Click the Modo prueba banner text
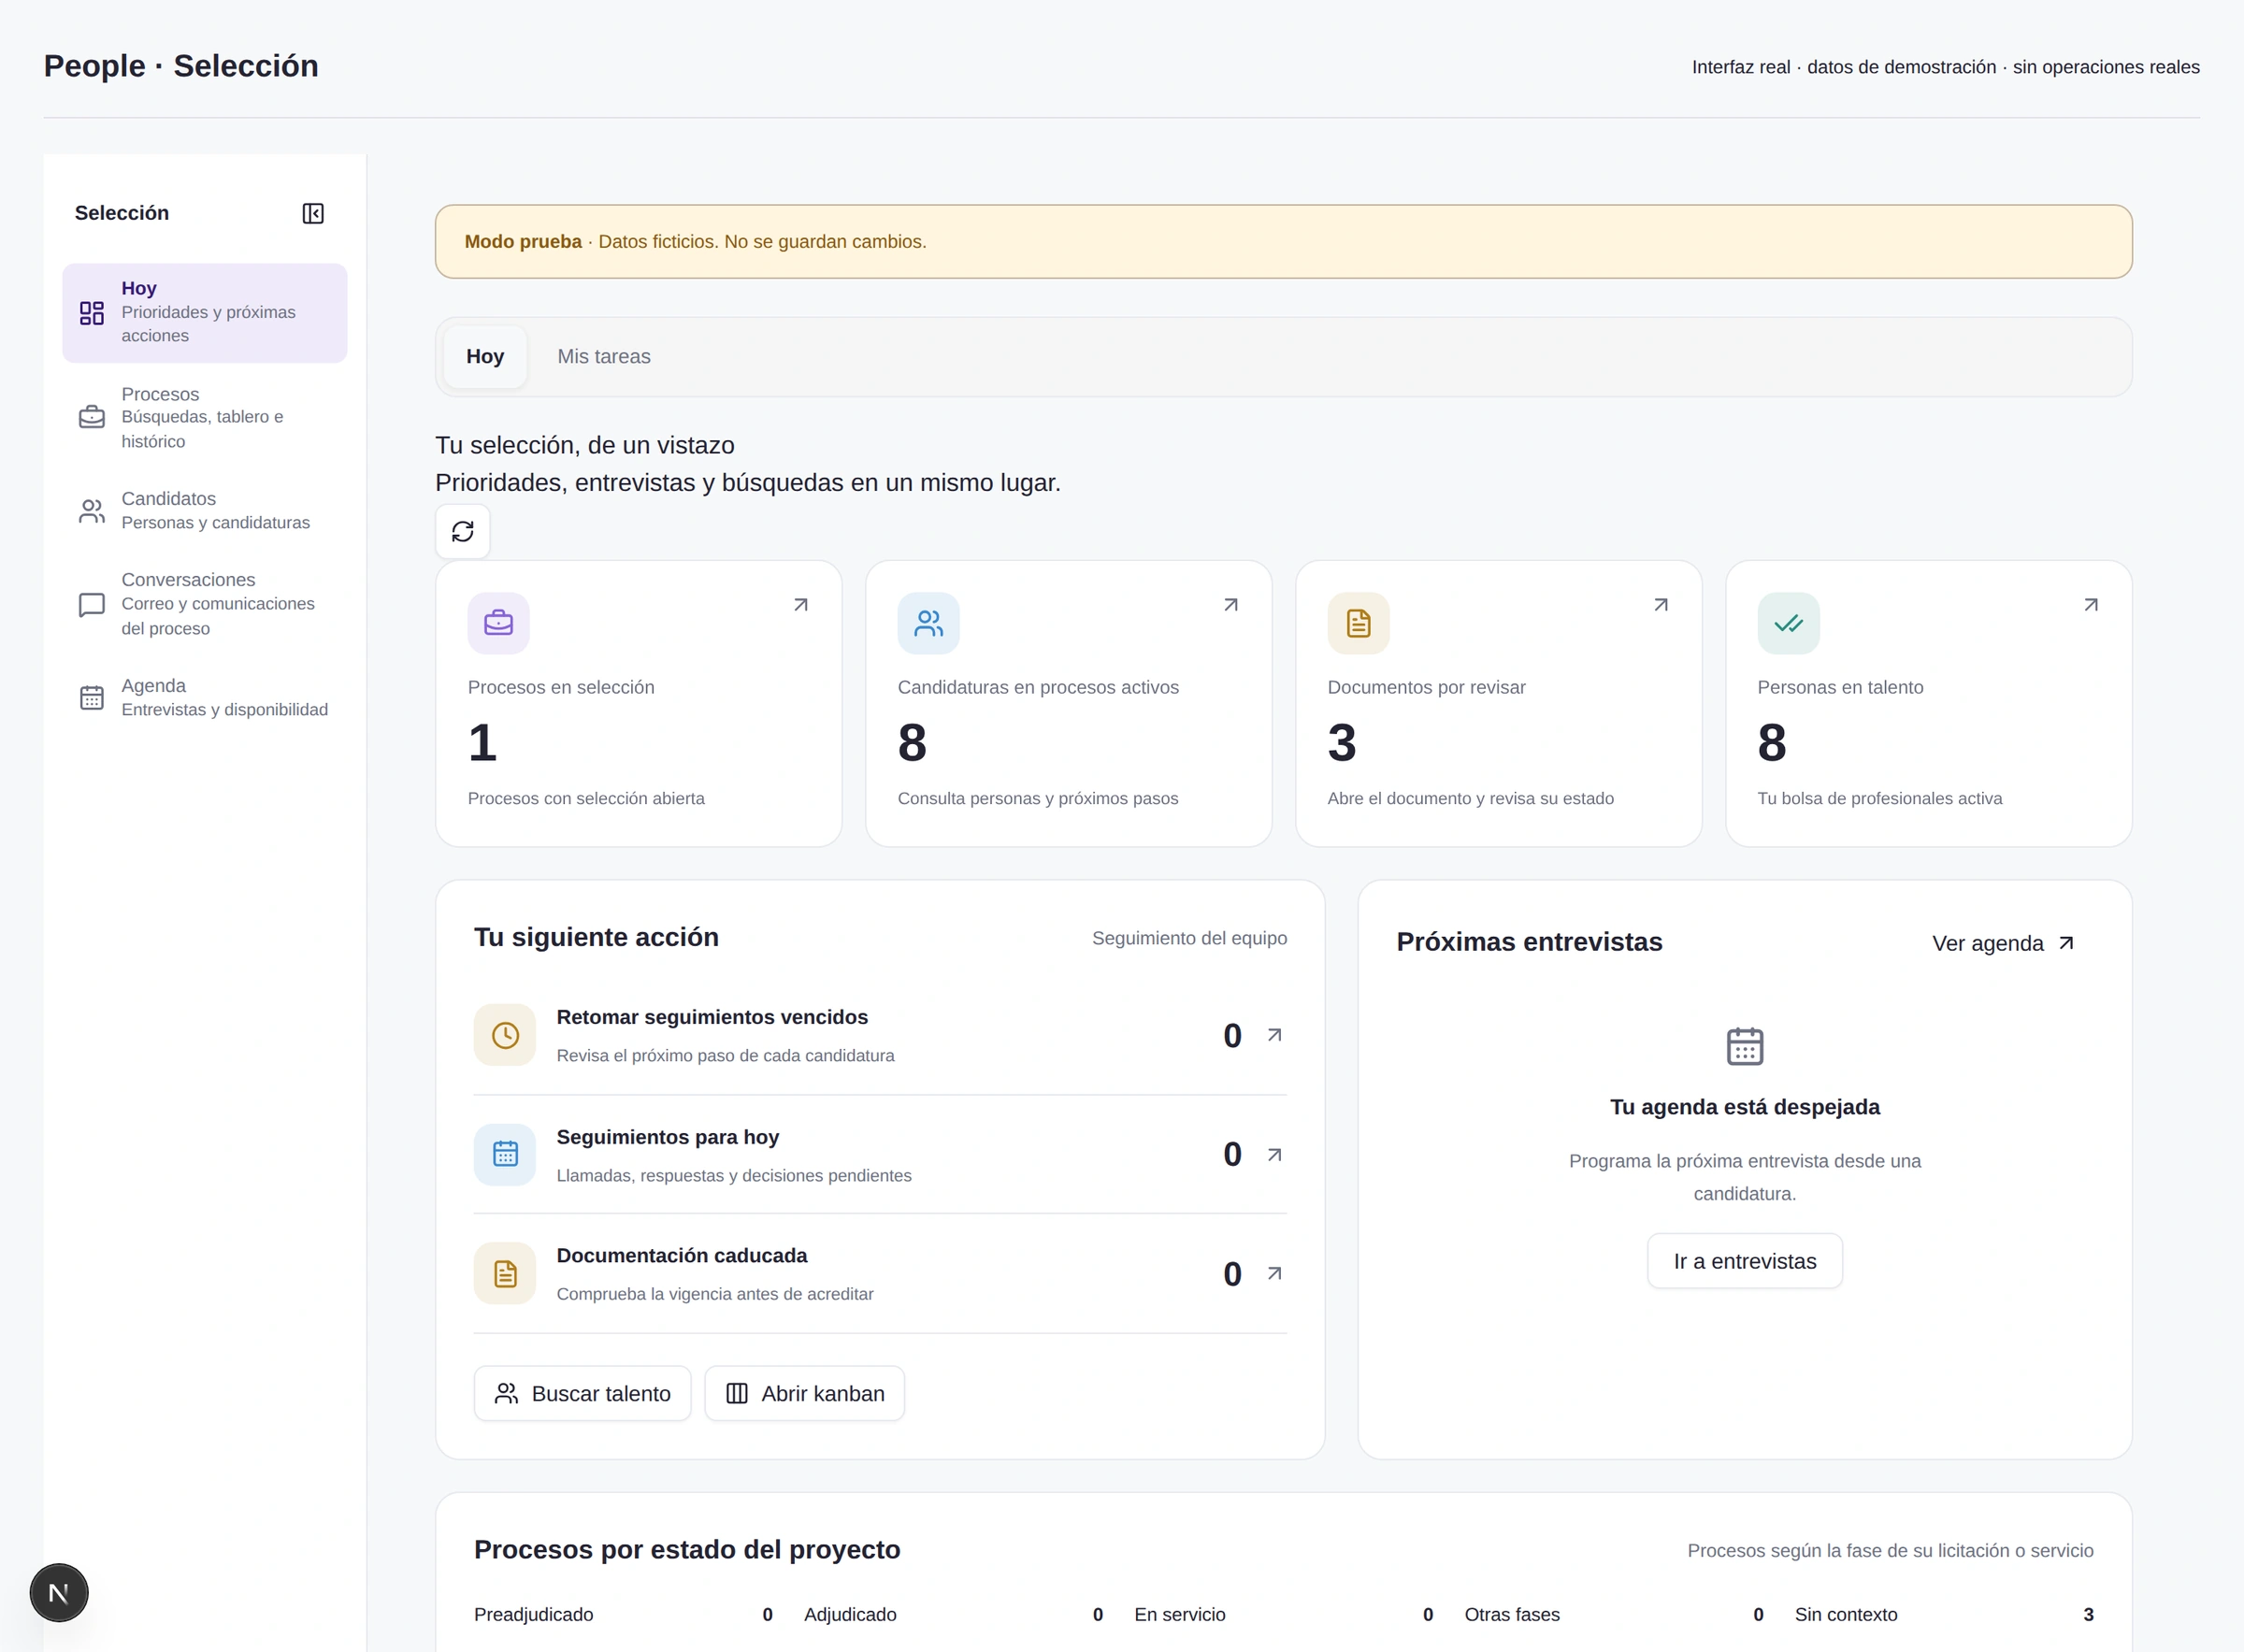The height and width of the screenshot is (1652, 2244). [695, 242]
